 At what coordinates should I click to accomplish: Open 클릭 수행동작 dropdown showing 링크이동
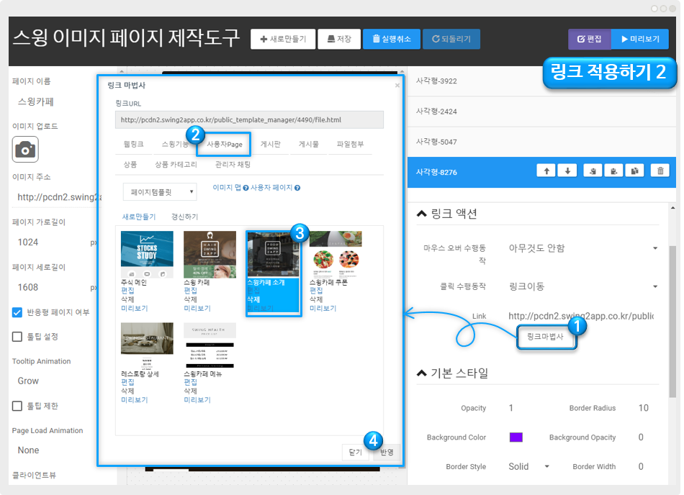[x=583, y=286]
